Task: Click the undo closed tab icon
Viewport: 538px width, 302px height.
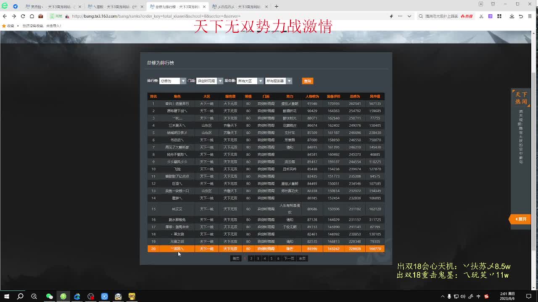Action: [x=521, y=16]
